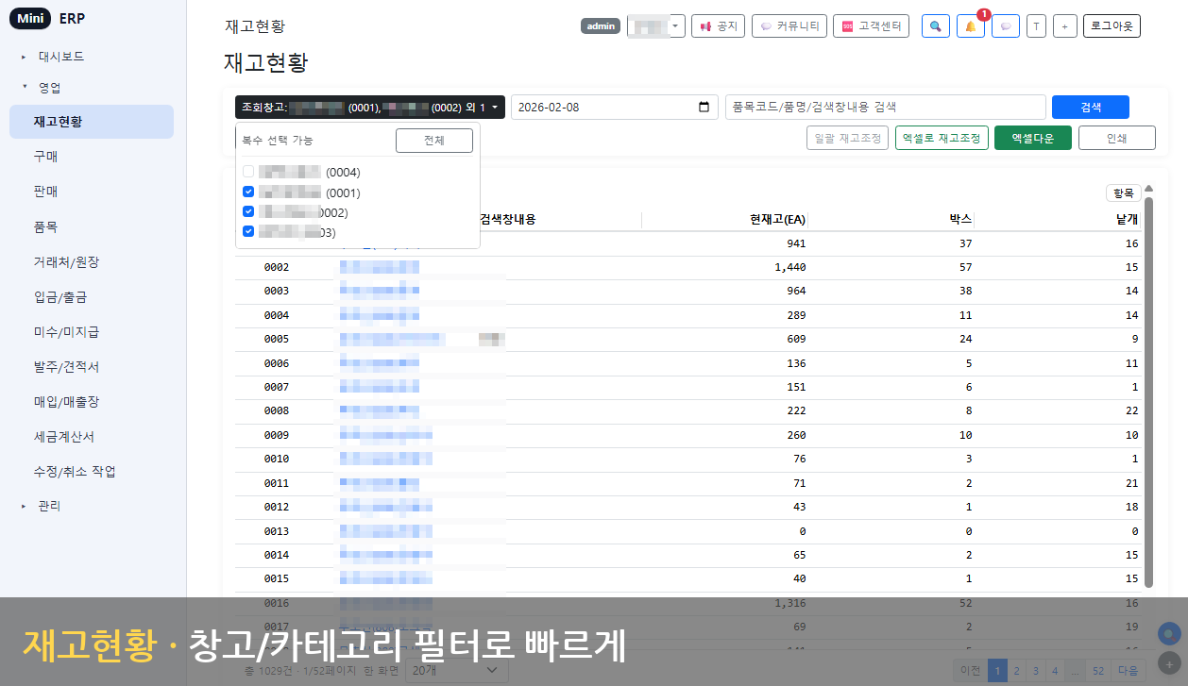
Task: Open 미수/미지급 in the sidebar
Action: point(92,331)
